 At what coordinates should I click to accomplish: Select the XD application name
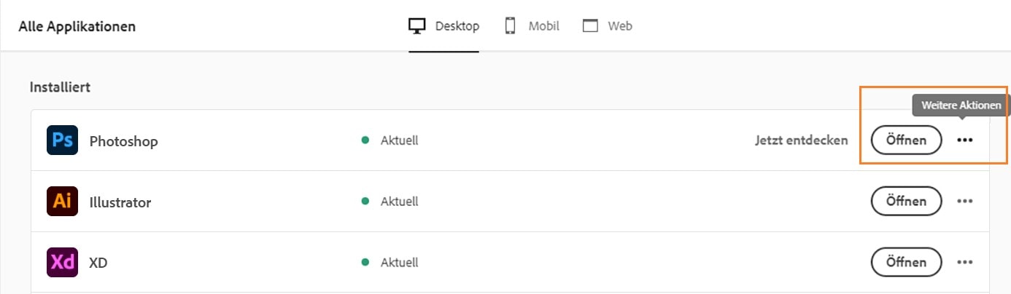click(x=98, y=263)
